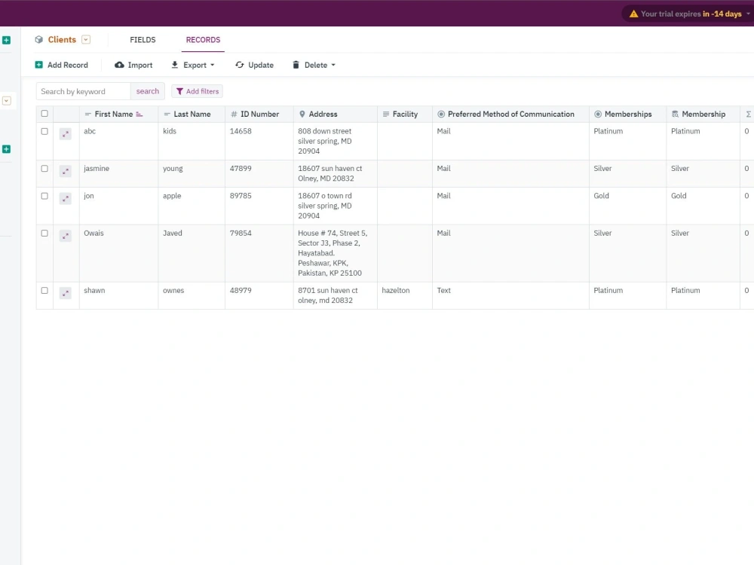Viewport: 754px width, 565px height.
Task: Click the Update refresh icon
Action: point(239,65)
